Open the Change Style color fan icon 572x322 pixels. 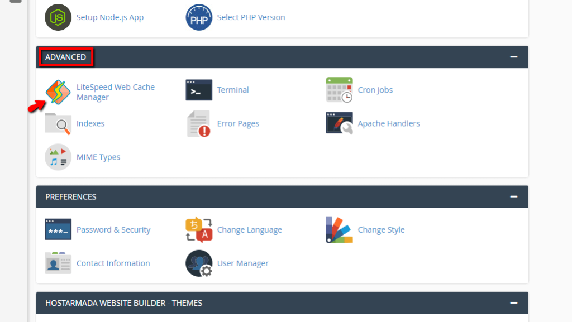coord(339,230)
